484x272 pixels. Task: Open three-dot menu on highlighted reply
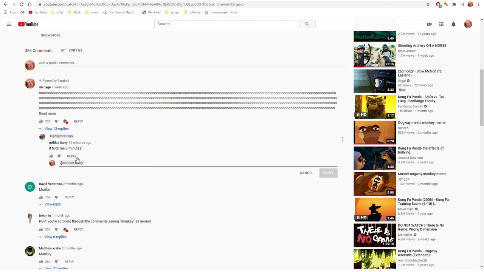coord(343,139)
